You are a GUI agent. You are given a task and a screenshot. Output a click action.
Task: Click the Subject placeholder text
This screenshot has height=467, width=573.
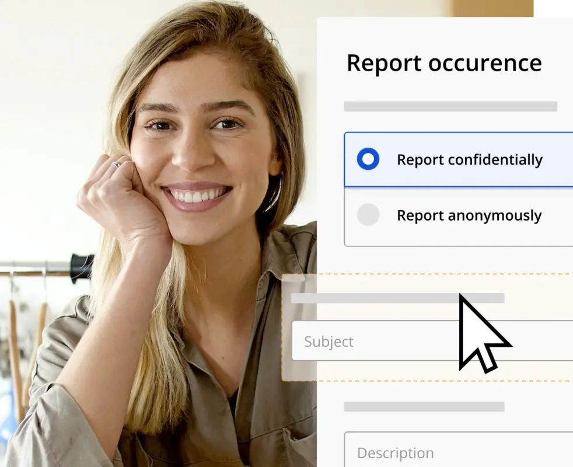[329, 341]
